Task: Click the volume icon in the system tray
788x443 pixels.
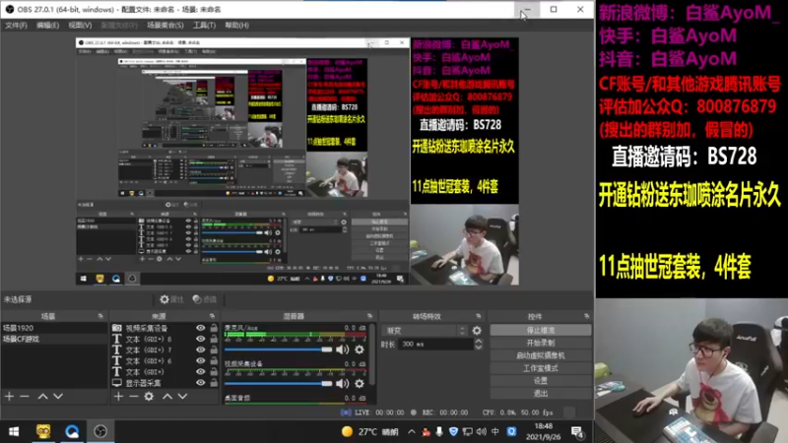Action: [481, 431]
